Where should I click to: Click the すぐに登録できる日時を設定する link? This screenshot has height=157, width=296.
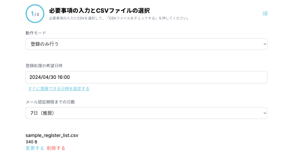coord(59,89)
